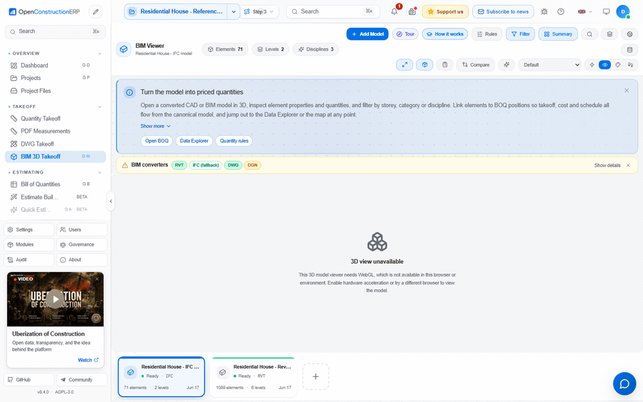The image size is (643, 402).
Task: Open Project Files in the sidebar
Action: [55, 91]
